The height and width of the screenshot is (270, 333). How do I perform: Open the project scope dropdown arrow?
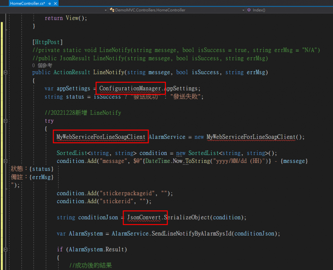pos(106,10)
